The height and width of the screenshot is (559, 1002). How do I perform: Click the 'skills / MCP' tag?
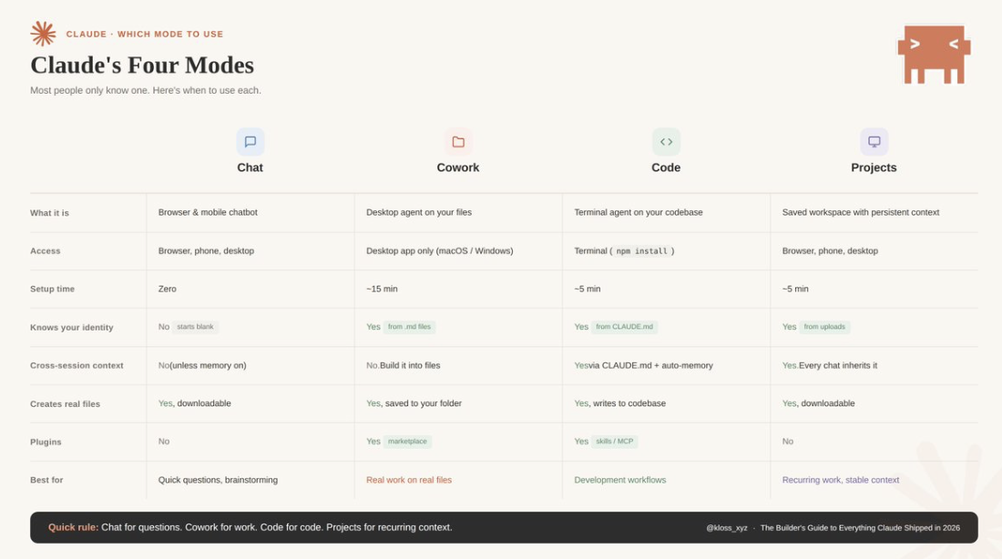click(x=614, y=442)
